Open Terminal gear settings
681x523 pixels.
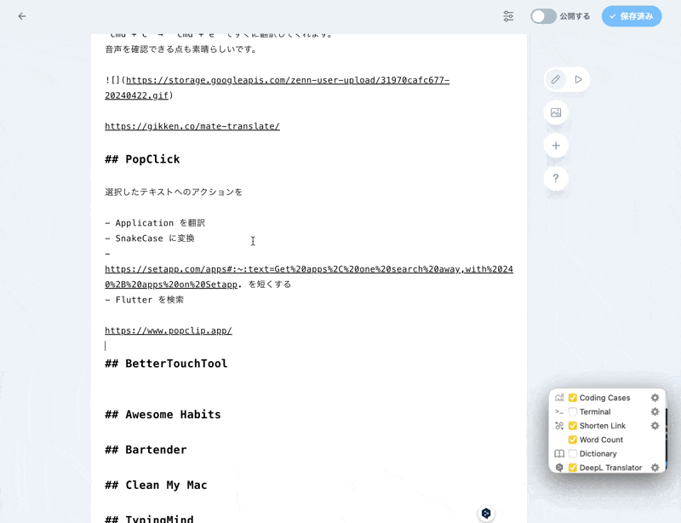click(x=655, y=411)
